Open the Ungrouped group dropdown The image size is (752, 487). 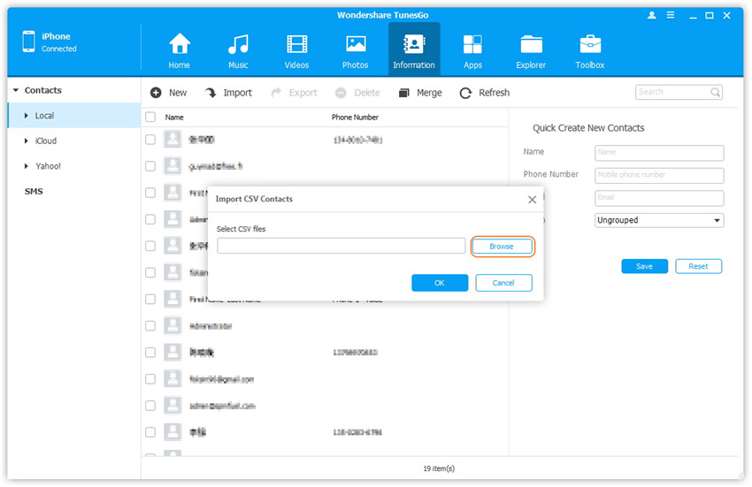[x=659, y=220]
